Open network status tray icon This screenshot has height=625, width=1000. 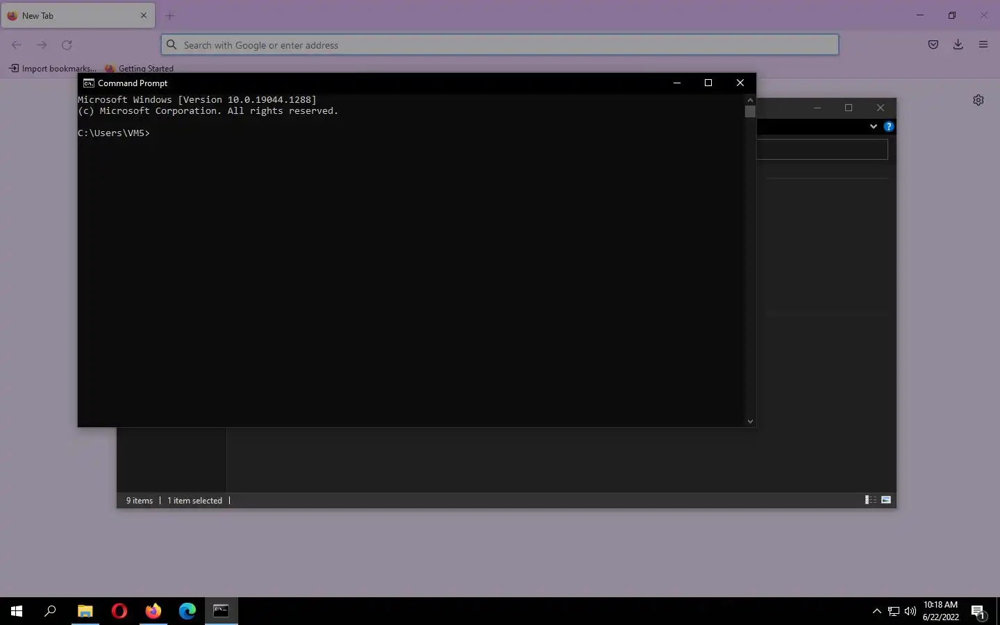(894, 612)
